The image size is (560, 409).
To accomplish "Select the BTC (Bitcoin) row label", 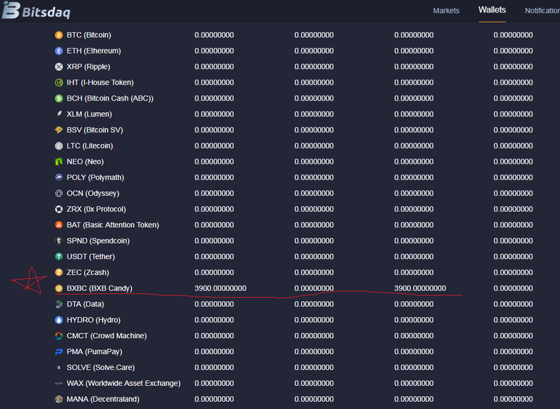I will click(89, 35).
